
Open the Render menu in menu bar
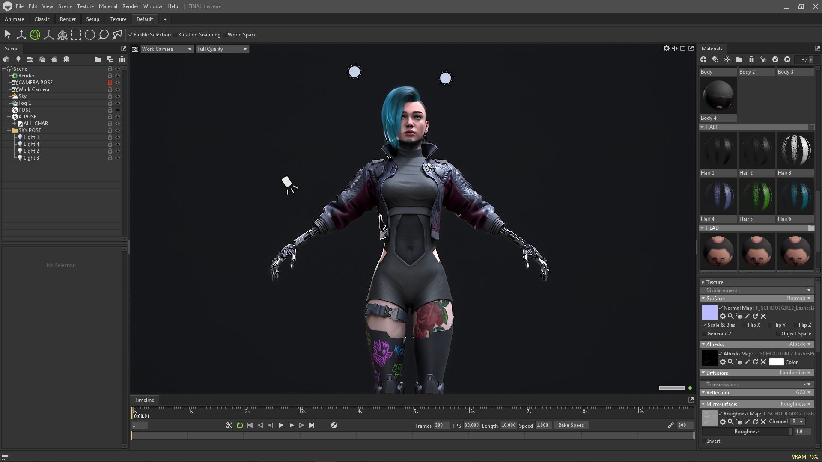(130, 6)
